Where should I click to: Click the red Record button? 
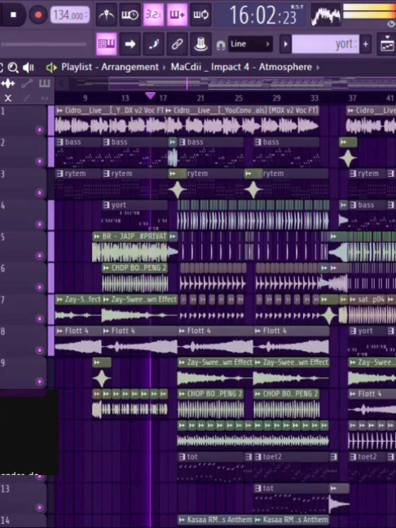(37, 15)
